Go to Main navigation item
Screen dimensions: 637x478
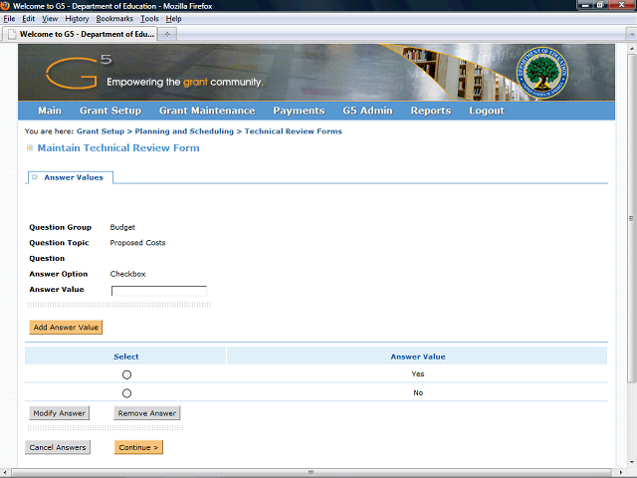click(x=50, y=111)
